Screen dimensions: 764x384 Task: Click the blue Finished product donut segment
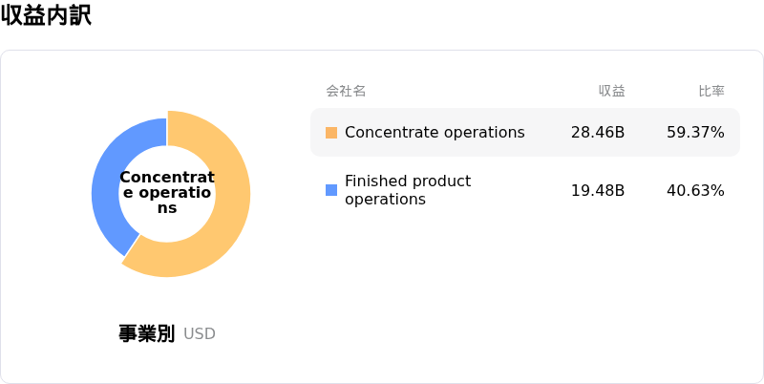click(x=107, y=191)
